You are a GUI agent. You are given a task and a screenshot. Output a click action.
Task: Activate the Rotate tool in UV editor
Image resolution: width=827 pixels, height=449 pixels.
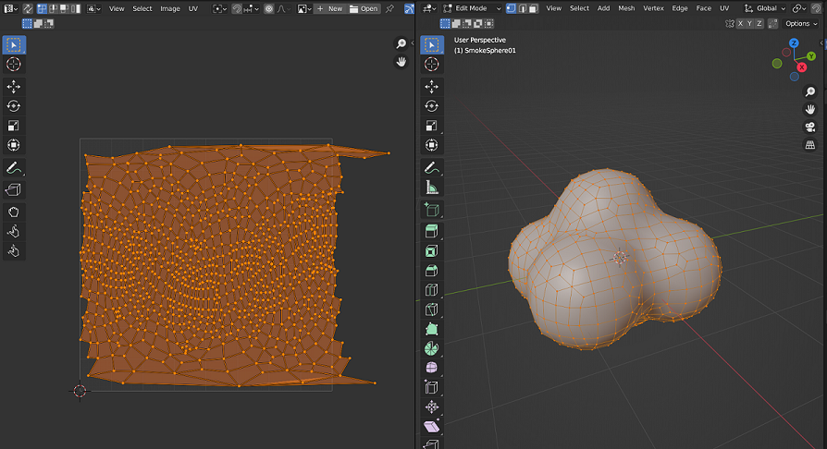coord(14,106)
